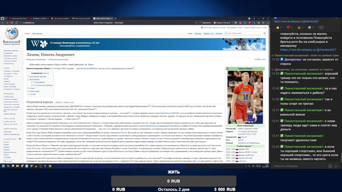Add a thumbs-up reaction in chat
Screen dimensions: 342x192
(279, 27)
